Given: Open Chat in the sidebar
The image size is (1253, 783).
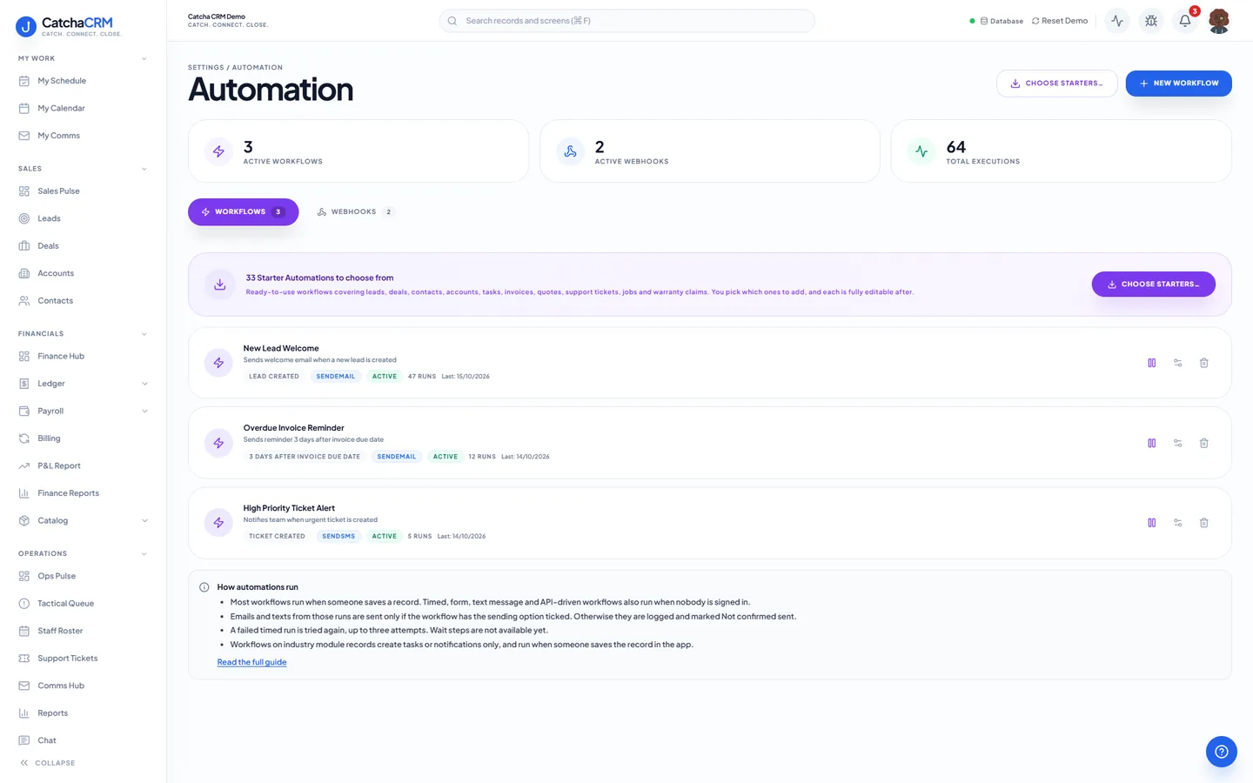Looking at the screenshot, I should coord(84,740).
